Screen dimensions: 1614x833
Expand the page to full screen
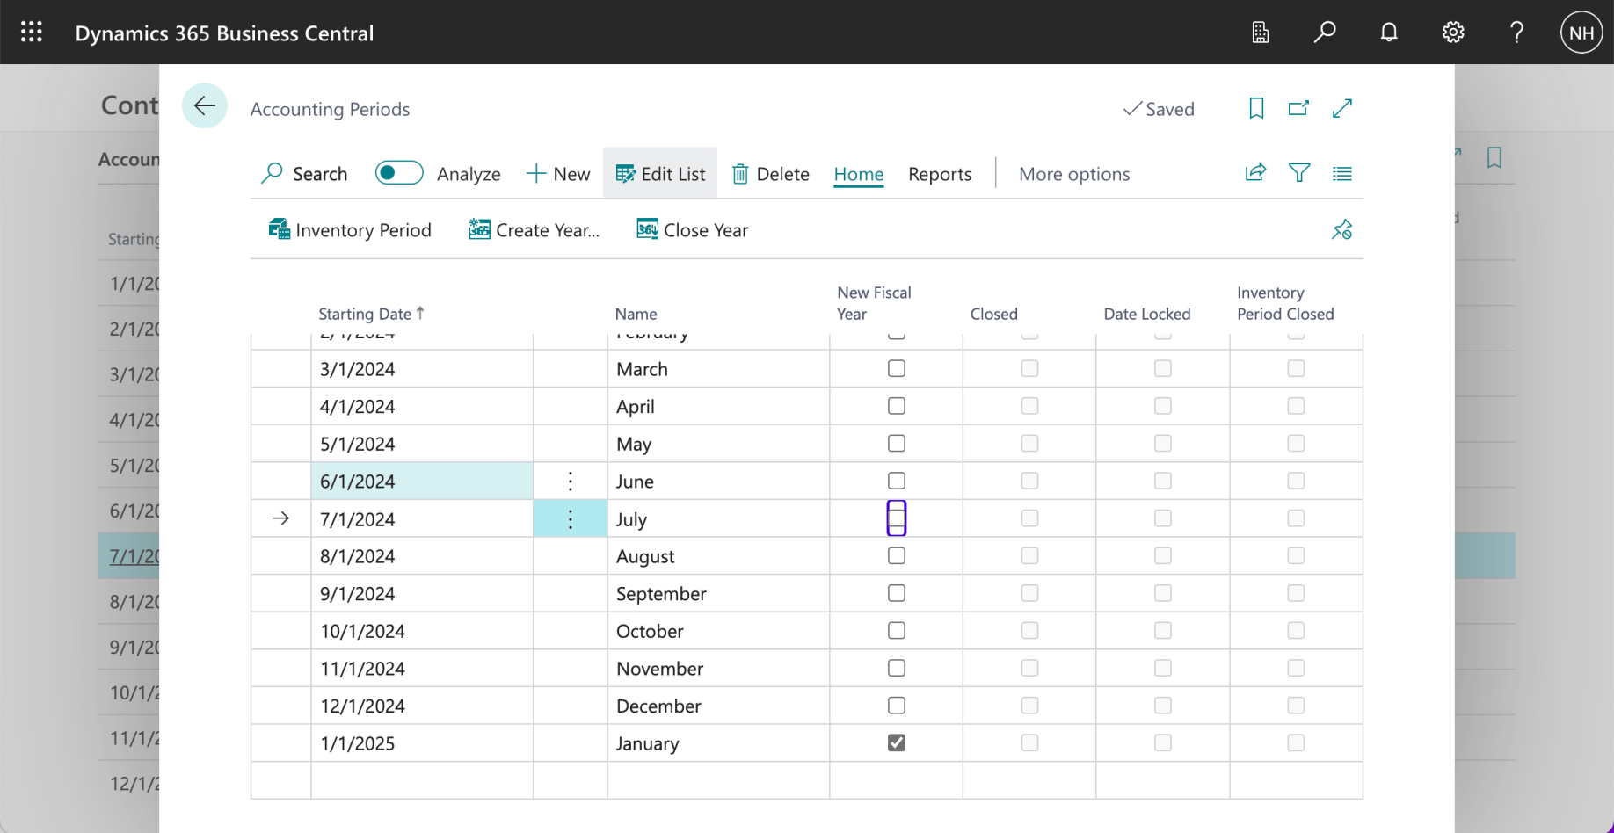[1341, 108]
